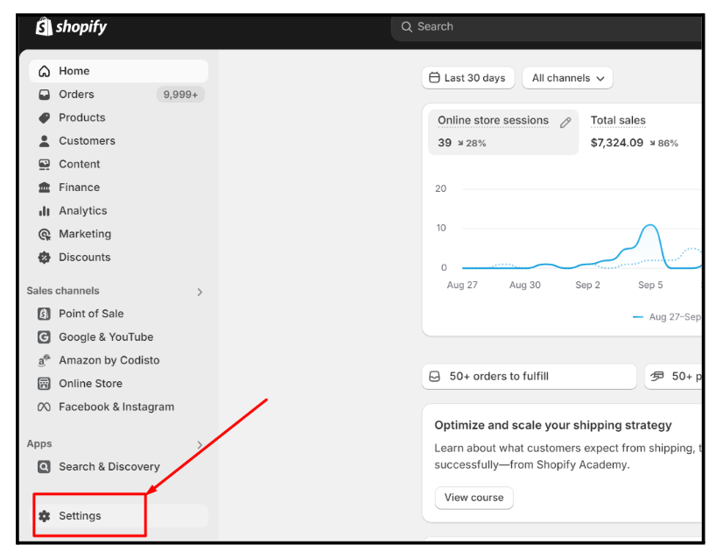Open the Analytics bar chart icon

pyautogui.click(x=45, y=211)
